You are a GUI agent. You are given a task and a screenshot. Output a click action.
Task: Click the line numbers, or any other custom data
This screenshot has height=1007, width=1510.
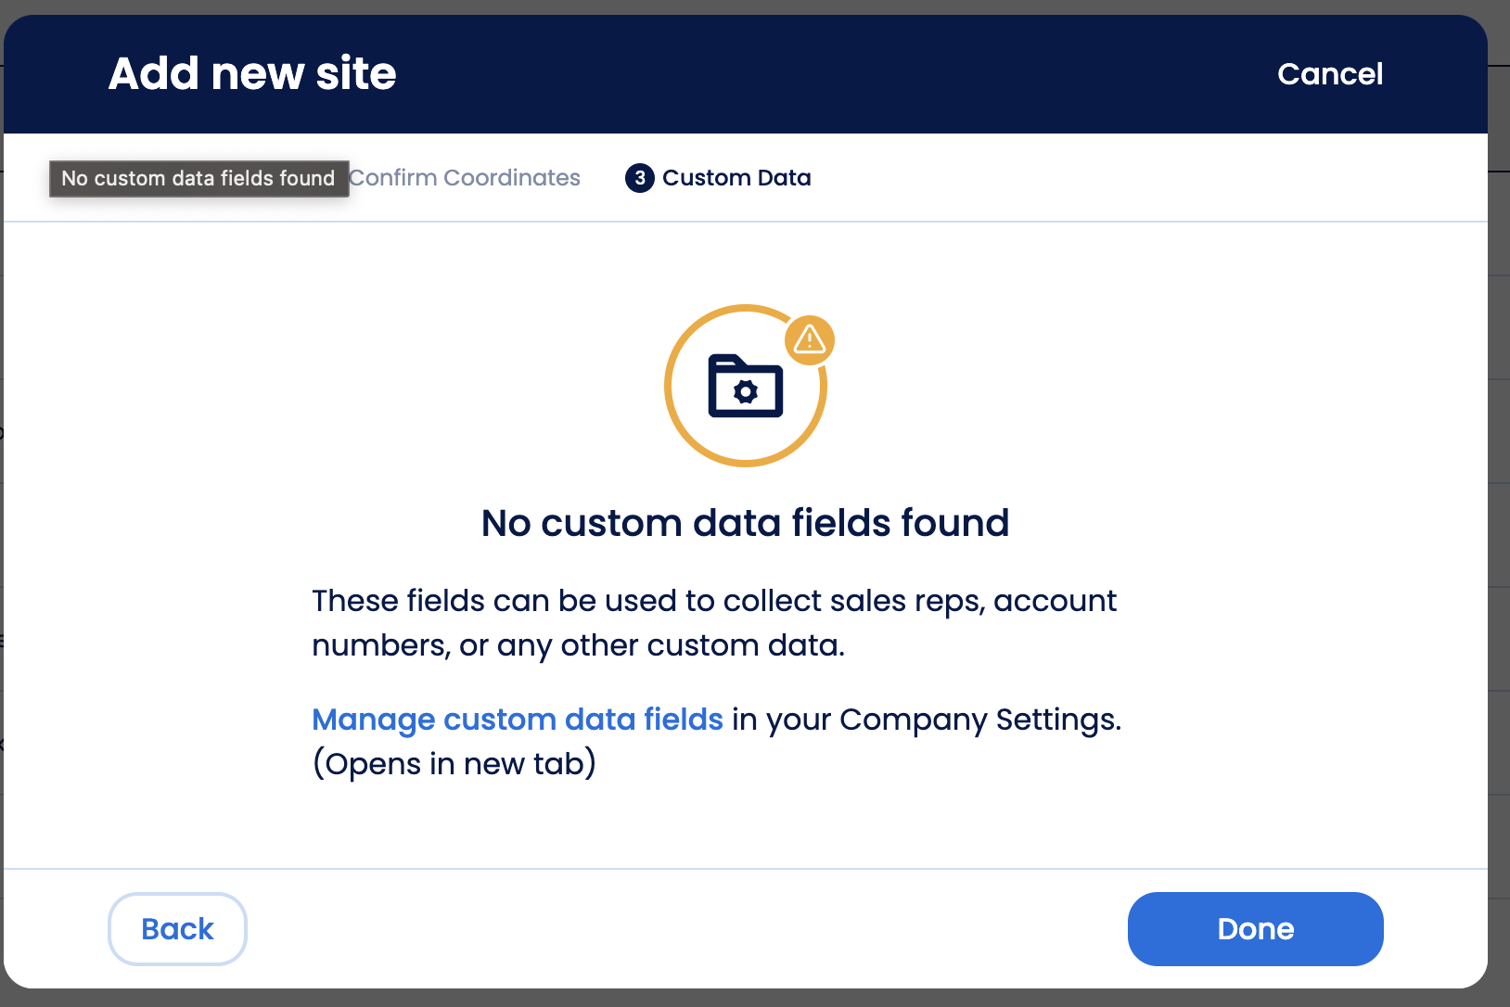tap(578, 645)
